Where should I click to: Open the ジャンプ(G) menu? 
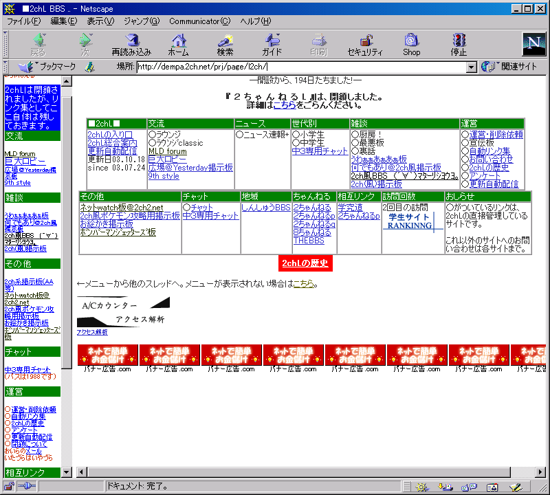point(142,21)
